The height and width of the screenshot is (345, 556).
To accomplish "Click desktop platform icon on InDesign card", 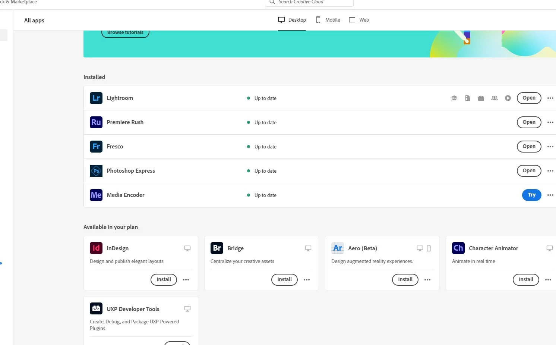I will click(187, 248).
